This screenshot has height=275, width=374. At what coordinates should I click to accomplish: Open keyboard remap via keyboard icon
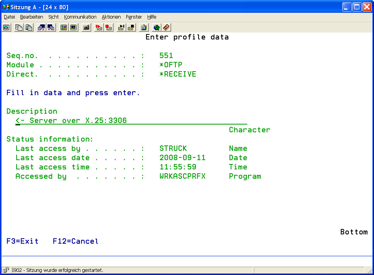point(86,27)
